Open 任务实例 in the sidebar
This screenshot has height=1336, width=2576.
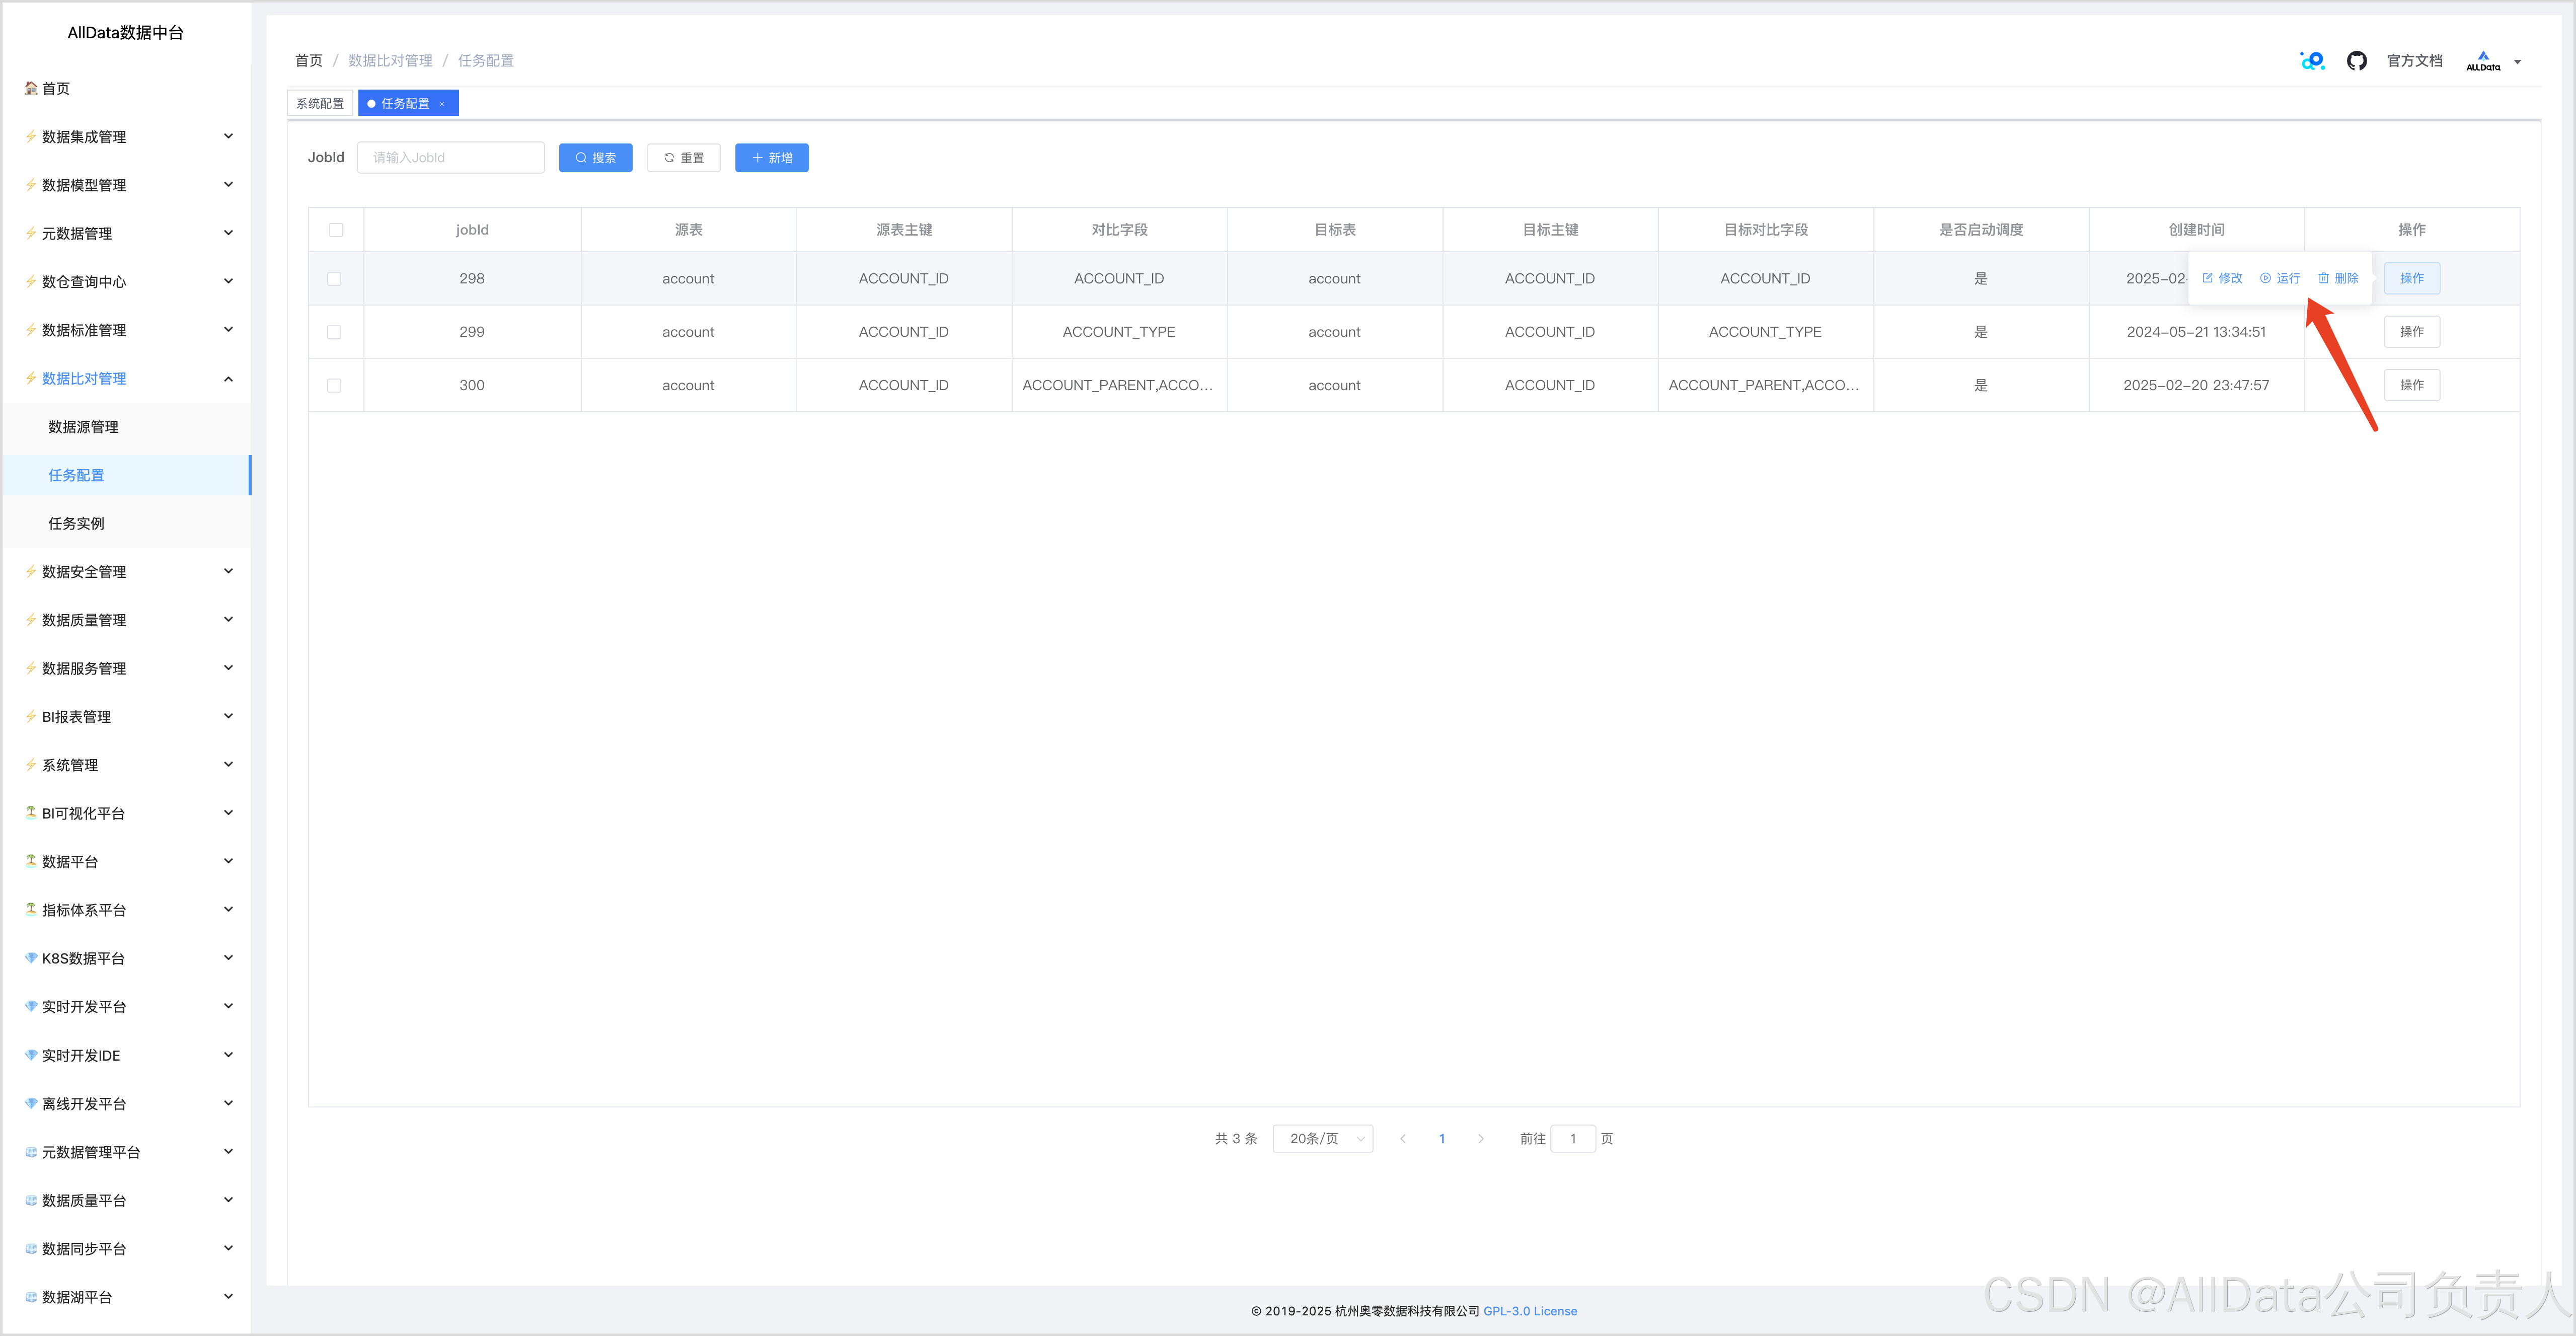click(77, 524)
